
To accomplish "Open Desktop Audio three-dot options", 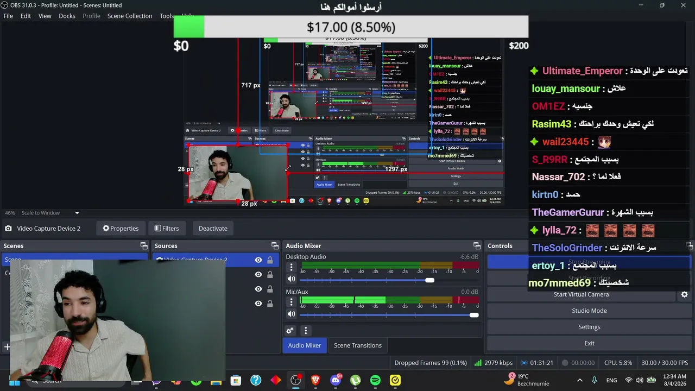I will click(291, 267).
